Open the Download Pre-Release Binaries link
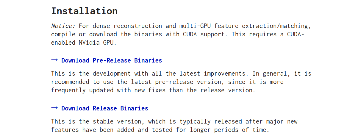The image size is (347, 139). 112,60
